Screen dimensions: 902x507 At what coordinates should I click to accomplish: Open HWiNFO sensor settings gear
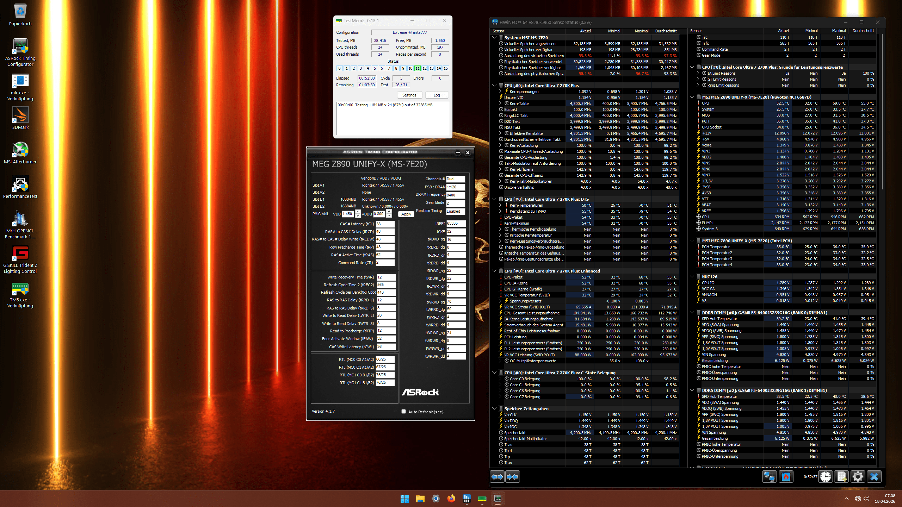[858, 477]
